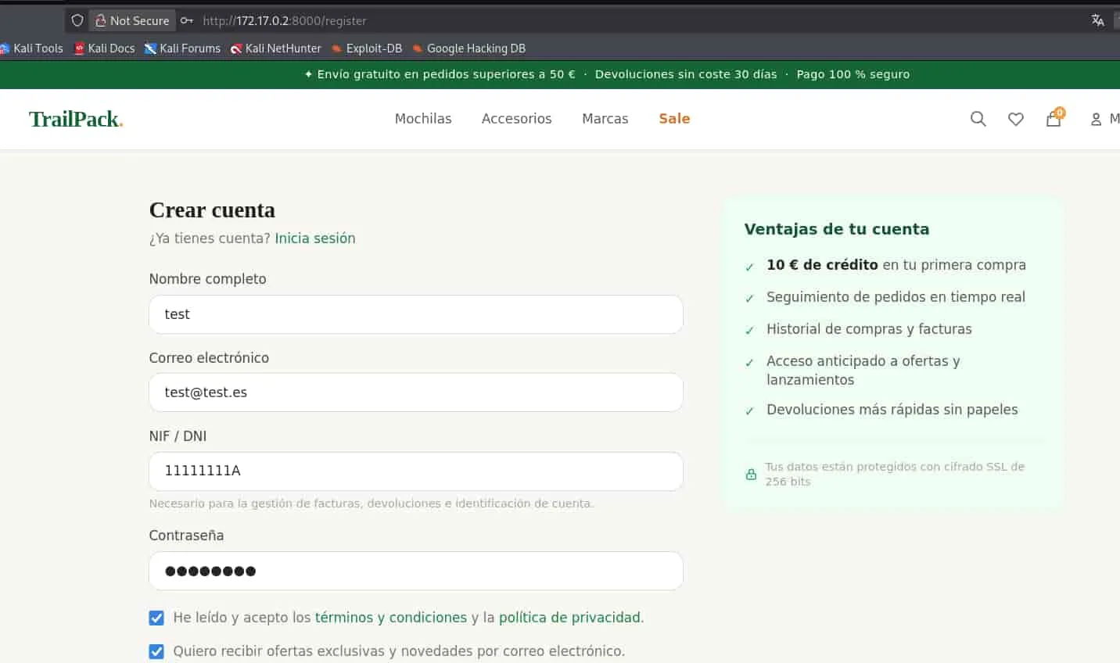Open the shopping bag cart icon
The width and height of the screenshot is (1120, 663).
[1054, 118]
